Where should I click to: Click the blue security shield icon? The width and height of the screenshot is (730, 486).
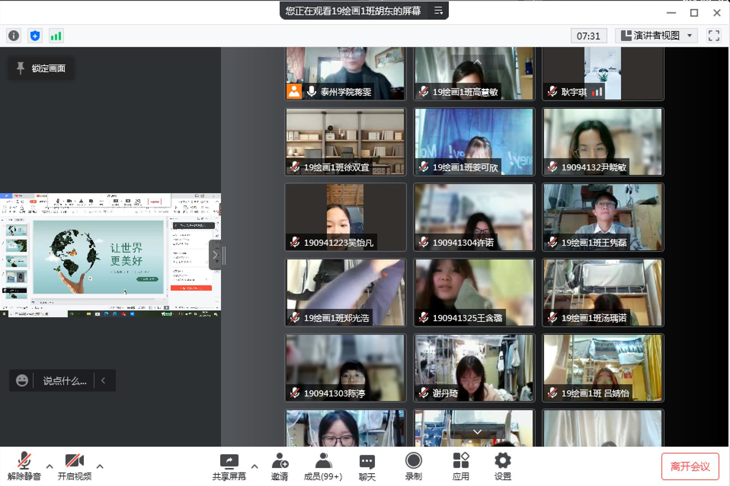point(35,36)
